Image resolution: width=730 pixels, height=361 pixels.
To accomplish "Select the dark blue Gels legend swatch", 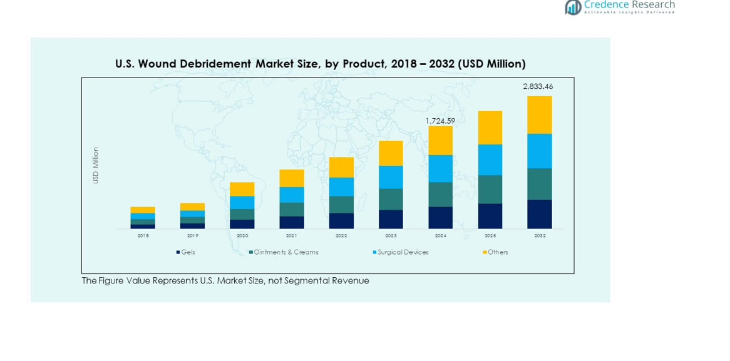I will point(178,252).
